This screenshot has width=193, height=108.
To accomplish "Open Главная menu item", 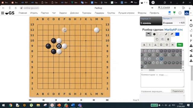I will (23, 13).
